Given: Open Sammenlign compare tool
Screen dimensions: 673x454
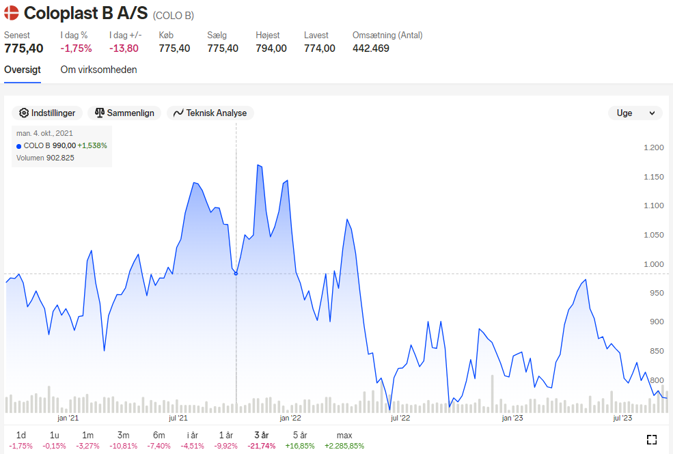Looking at the screenshot, I should tap(124, 113).
